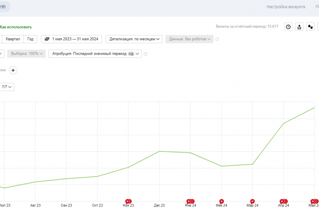Expand the Атрибуция: Последний значимый переход dropdown
319x213 pixels.
(x=95, y=54)
